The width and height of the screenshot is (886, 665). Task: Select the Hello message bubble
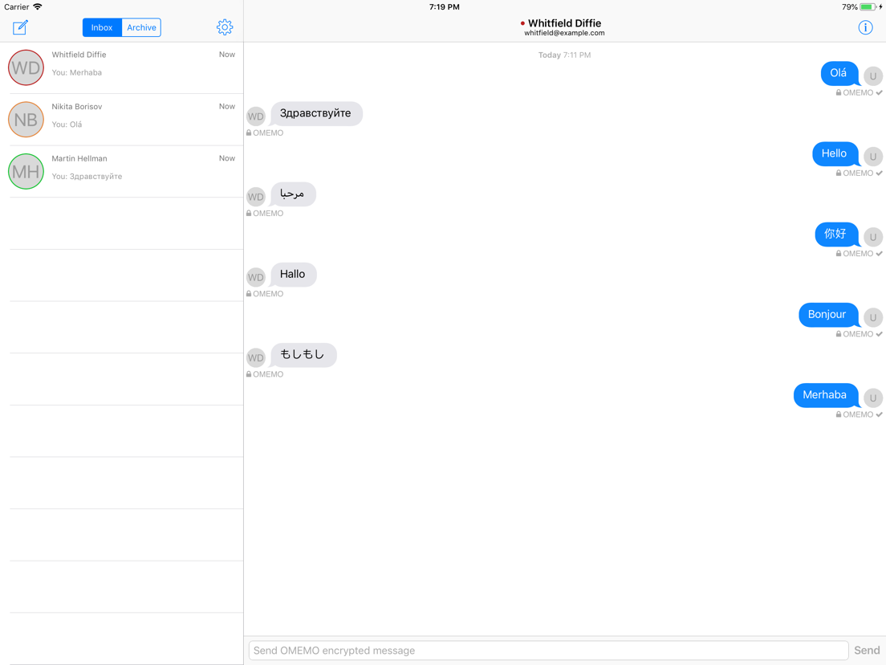[835, 154]
